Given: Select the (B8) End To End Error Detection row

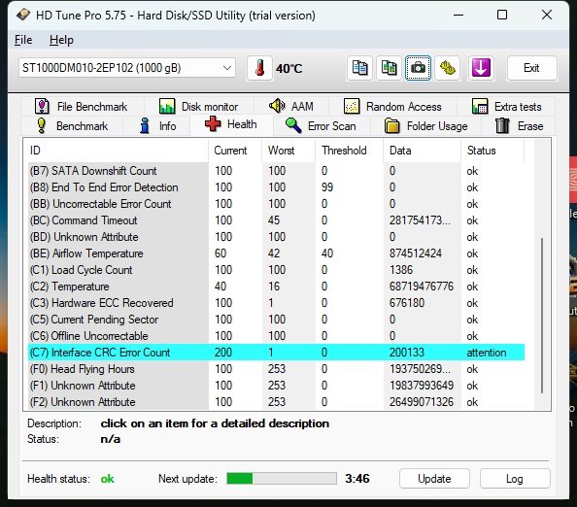Looking at the screenshot, I should pyautogui.click(x=276, y=187).
